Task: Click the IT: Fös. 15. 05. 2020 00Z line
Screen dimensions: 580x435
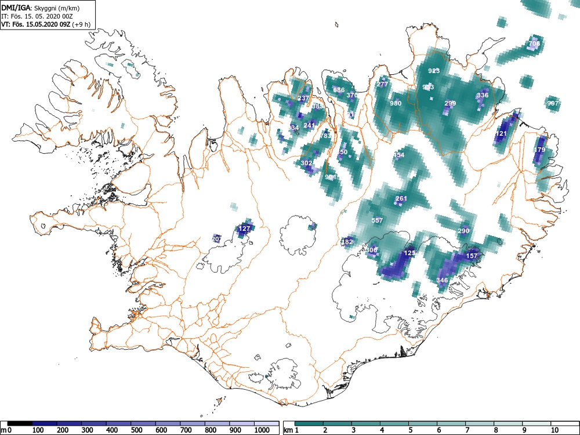Action: tap(36, 16)
